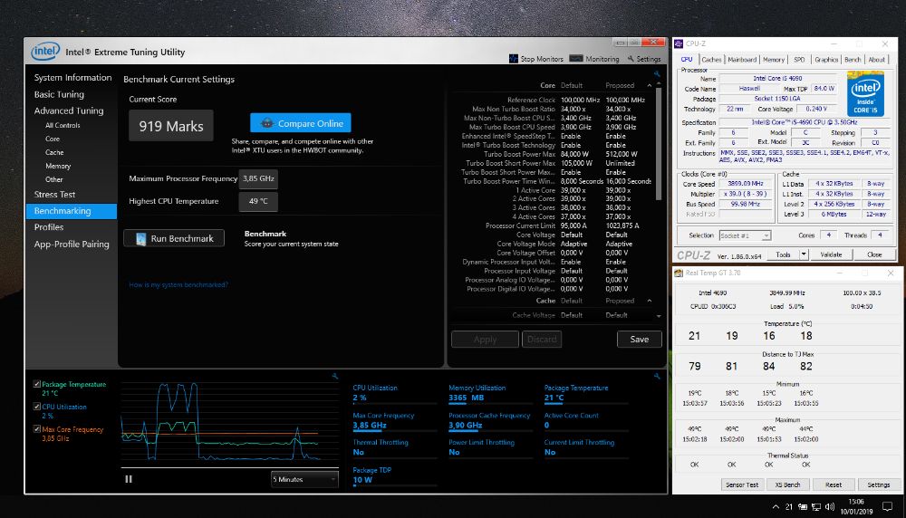The height and width of the screenshot is (518, 906).
Task: Collapse the Core settings section
Action: tap(650, 85)
